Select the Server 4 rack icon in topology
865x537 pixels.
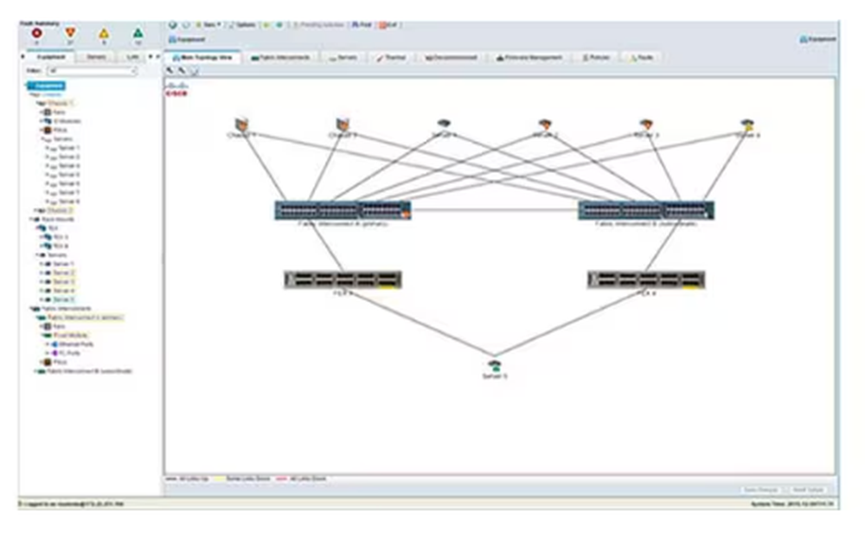[747, 124]
